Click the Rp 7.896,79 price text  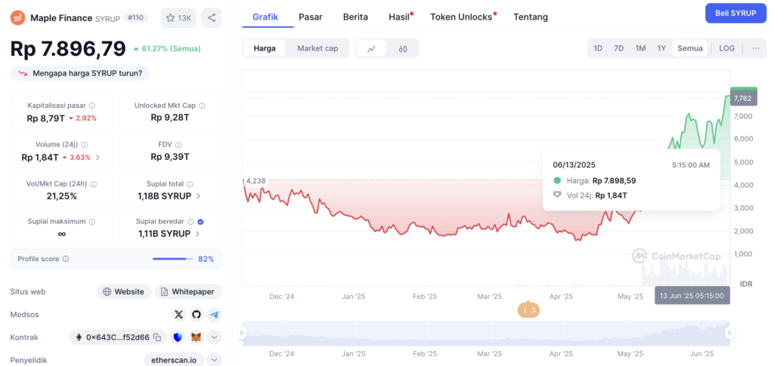[x=68, y=49]
